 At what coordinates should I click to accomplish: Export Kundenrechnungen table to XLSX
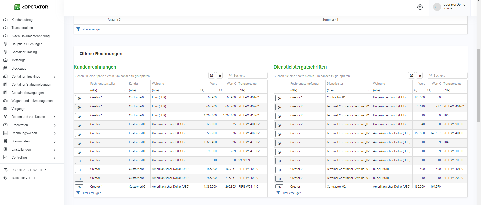212,75
